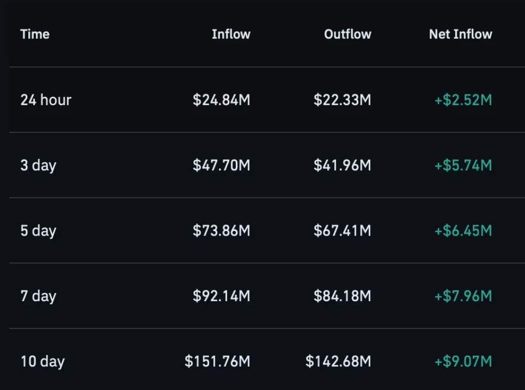Click the +$7.96M net inflow value
525x390 pixels.
click(x=463, y=296)
